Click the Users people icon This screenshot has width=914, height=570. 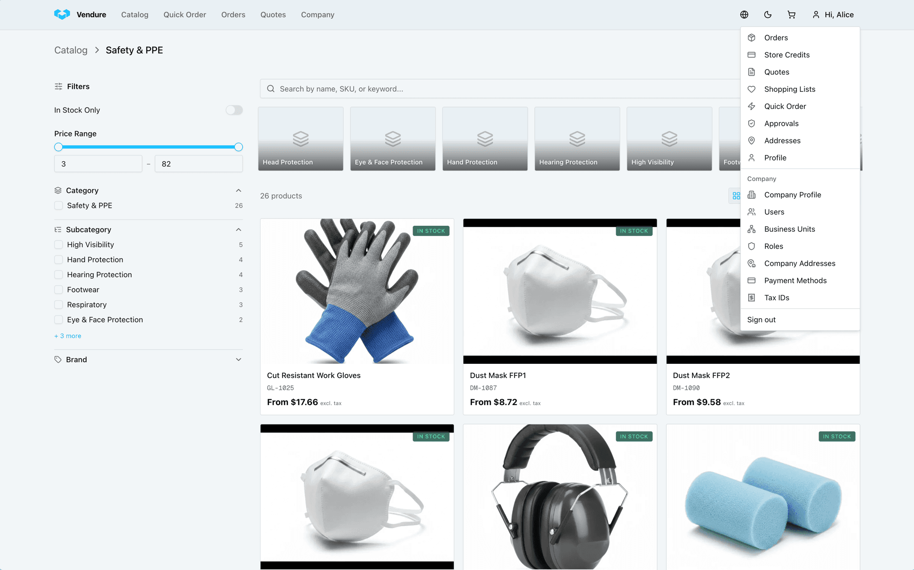coord(751,212)
